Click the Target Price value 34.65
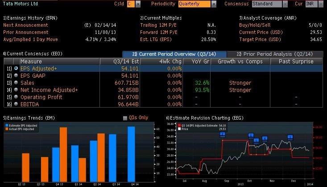This screenshot has width=327, height=187. (316, 39)
